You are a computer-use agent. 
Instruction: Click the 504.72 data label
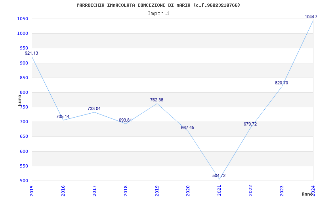click(219, 176)
